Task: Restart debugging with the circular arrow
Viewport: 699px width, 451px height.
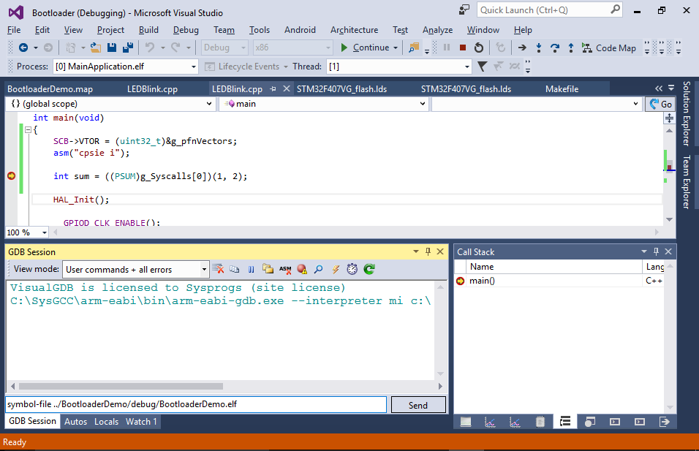Action: pyautogui.click(x=479, y=48)
